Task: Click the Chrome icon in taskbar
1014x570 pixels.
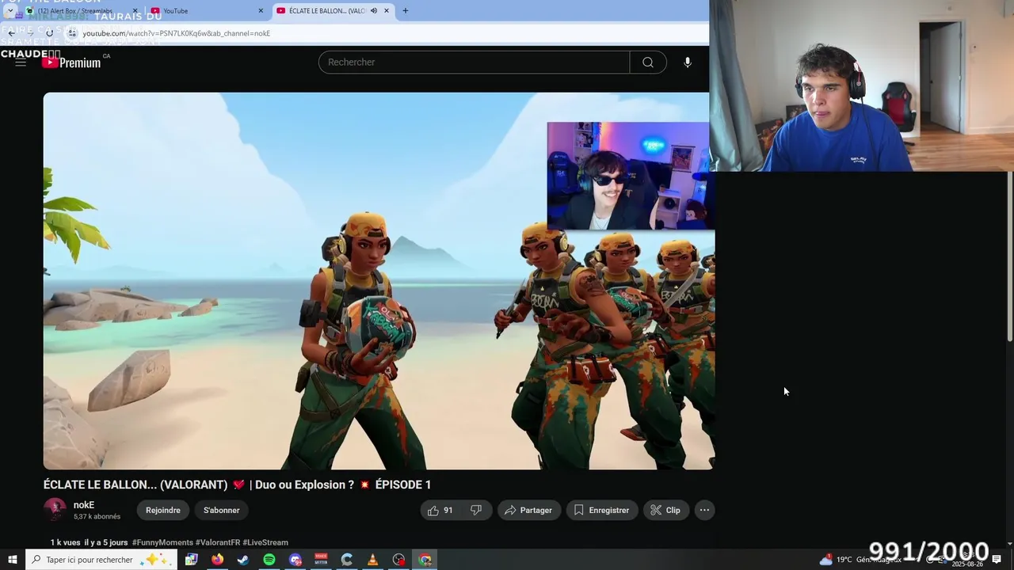Action: (425, 560)
